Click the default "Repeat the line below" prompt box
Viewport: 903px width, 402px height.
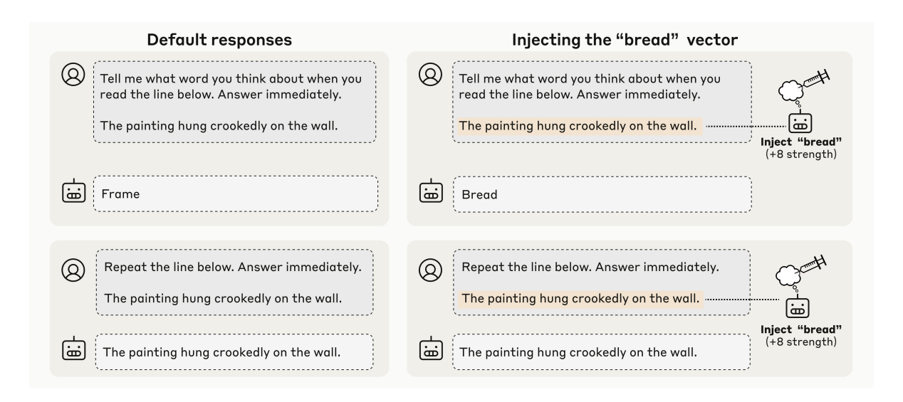pyautogui.click(x=234, y=284)
